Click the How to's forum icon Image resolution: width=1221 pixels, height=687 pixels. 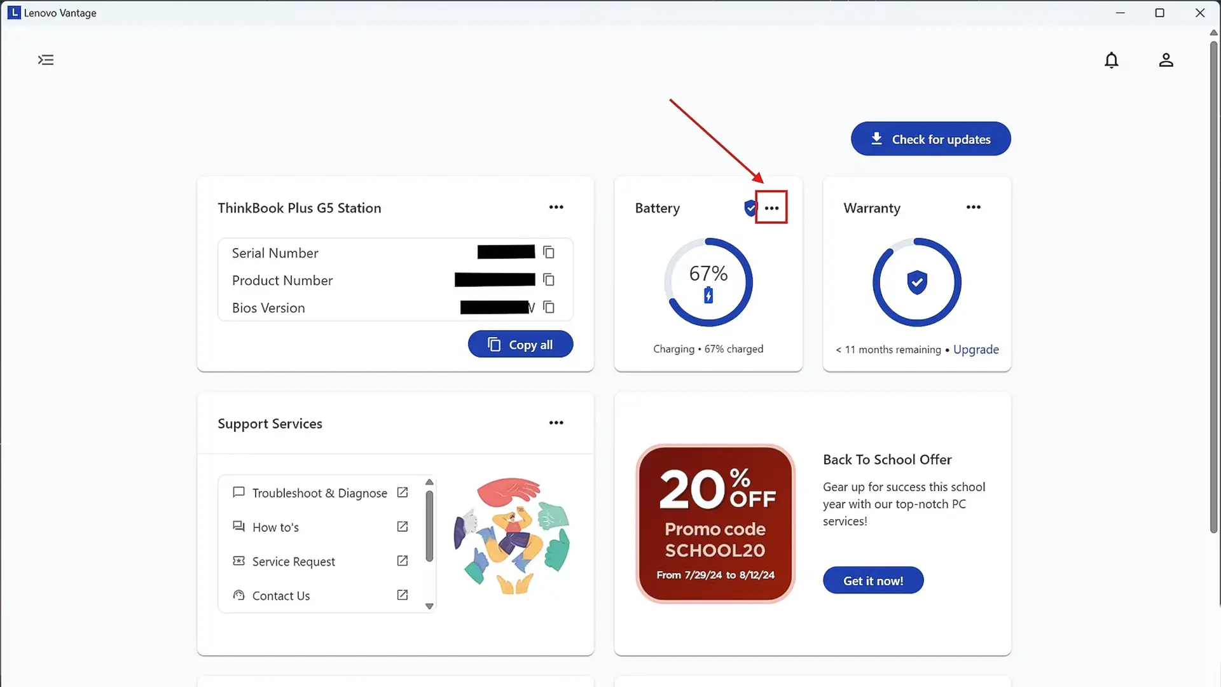238,527
